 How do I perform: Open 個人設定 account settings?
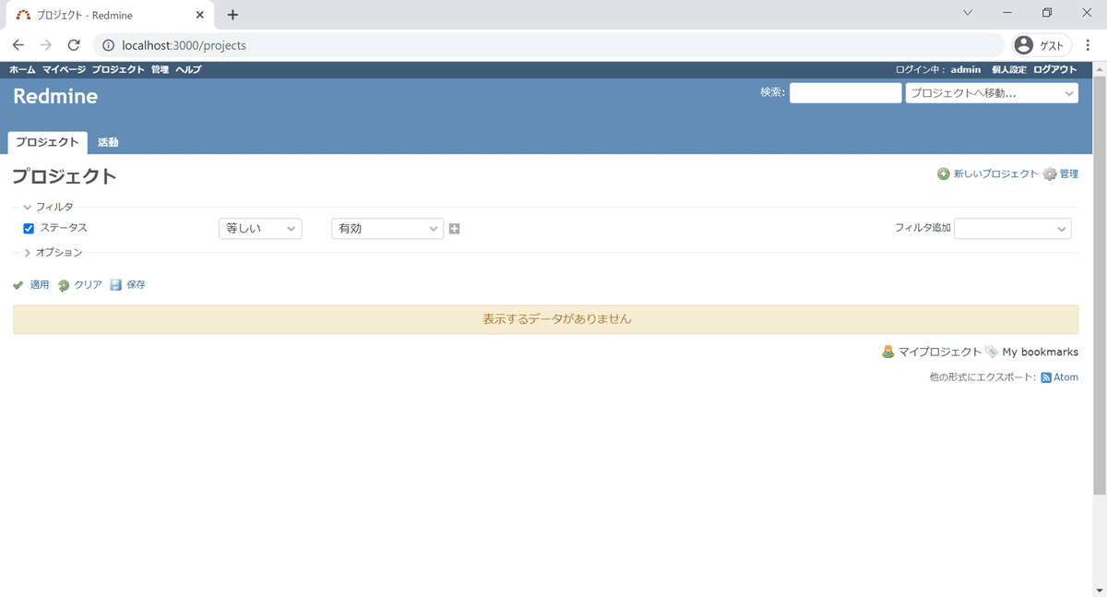pos(1009,70)
